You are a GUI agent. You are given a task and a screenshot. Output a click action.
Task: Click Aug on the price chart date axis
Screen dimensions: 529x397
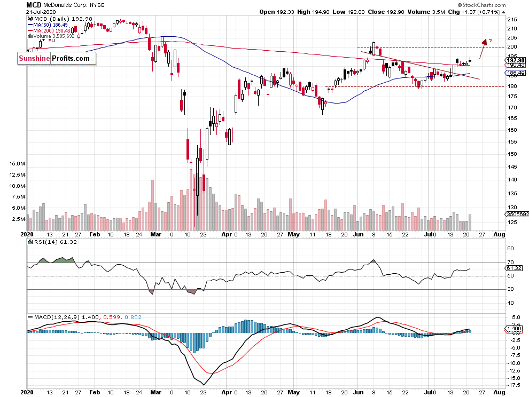499,234
